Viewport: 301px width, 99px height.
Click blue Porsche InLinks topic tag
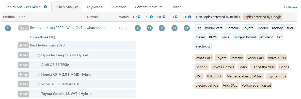point(233,28)
